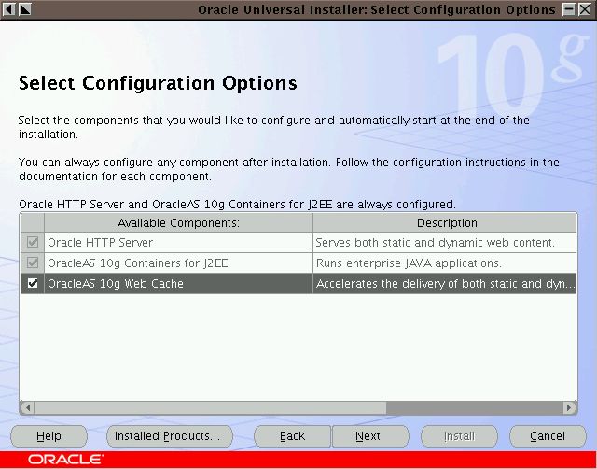The height and width of the screenshot is (469, 597).
Task: Click the Available Components column header
Action: 178,222
